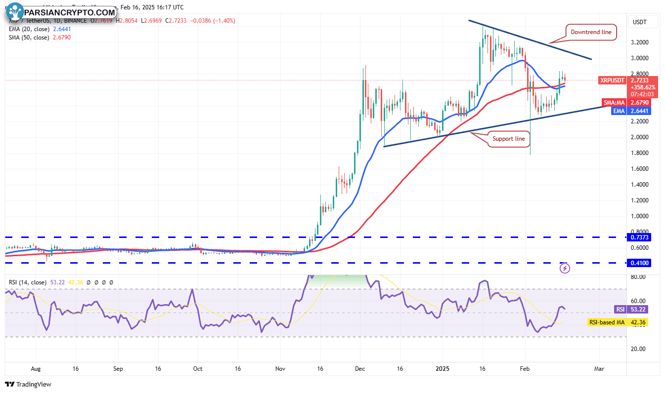Click the 3.2000 price axis label

point(639,42)
